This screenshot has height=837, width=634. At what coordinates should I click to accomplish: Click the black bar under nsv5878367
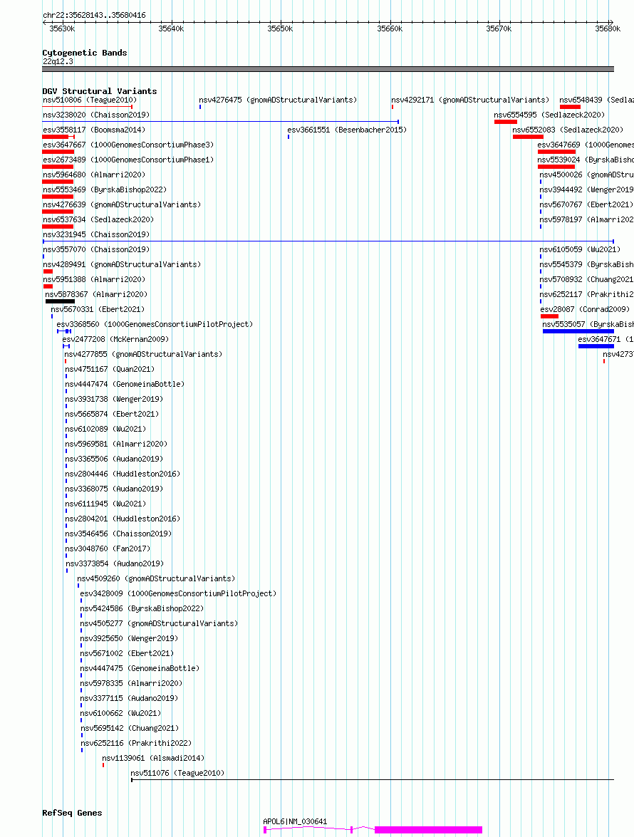(x=60, y=301)
